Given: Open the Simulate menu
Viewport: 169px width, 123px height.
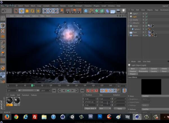Looking at the screenshot, I should pyautogui.click(x=55, y=6).
